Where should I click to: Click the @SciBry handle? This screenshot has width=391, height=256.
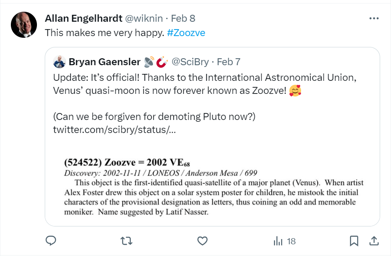pos(191,62)
